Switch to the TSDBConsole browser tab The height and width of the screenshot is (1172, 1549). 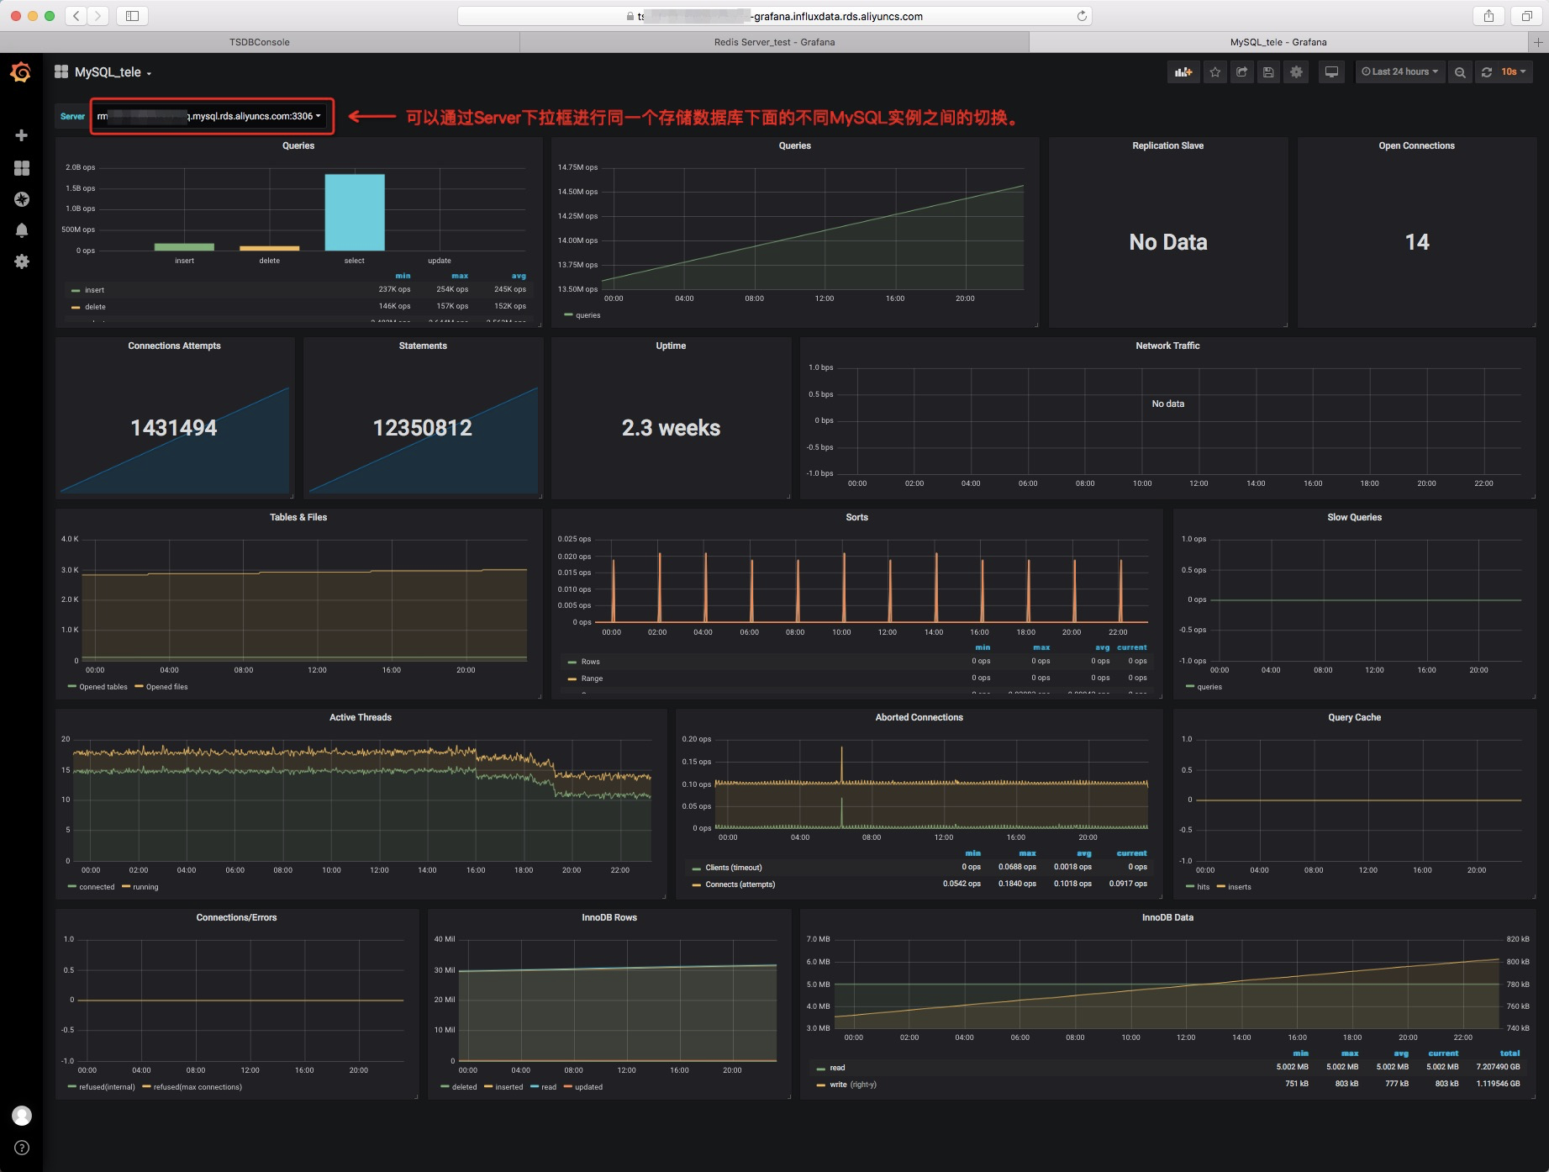click(x=260, y=42)
